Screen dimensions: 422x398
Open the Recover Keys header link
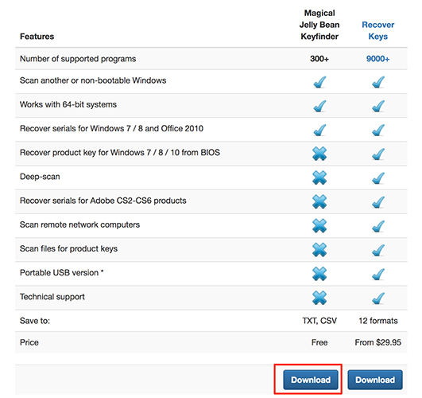377,30
